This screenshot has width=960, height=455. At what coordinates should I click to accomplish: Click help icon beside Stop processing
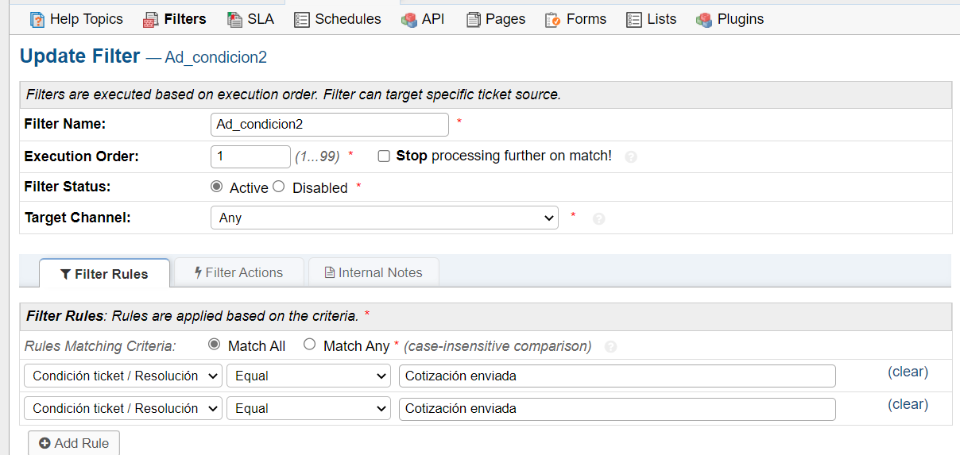(631, 157)
